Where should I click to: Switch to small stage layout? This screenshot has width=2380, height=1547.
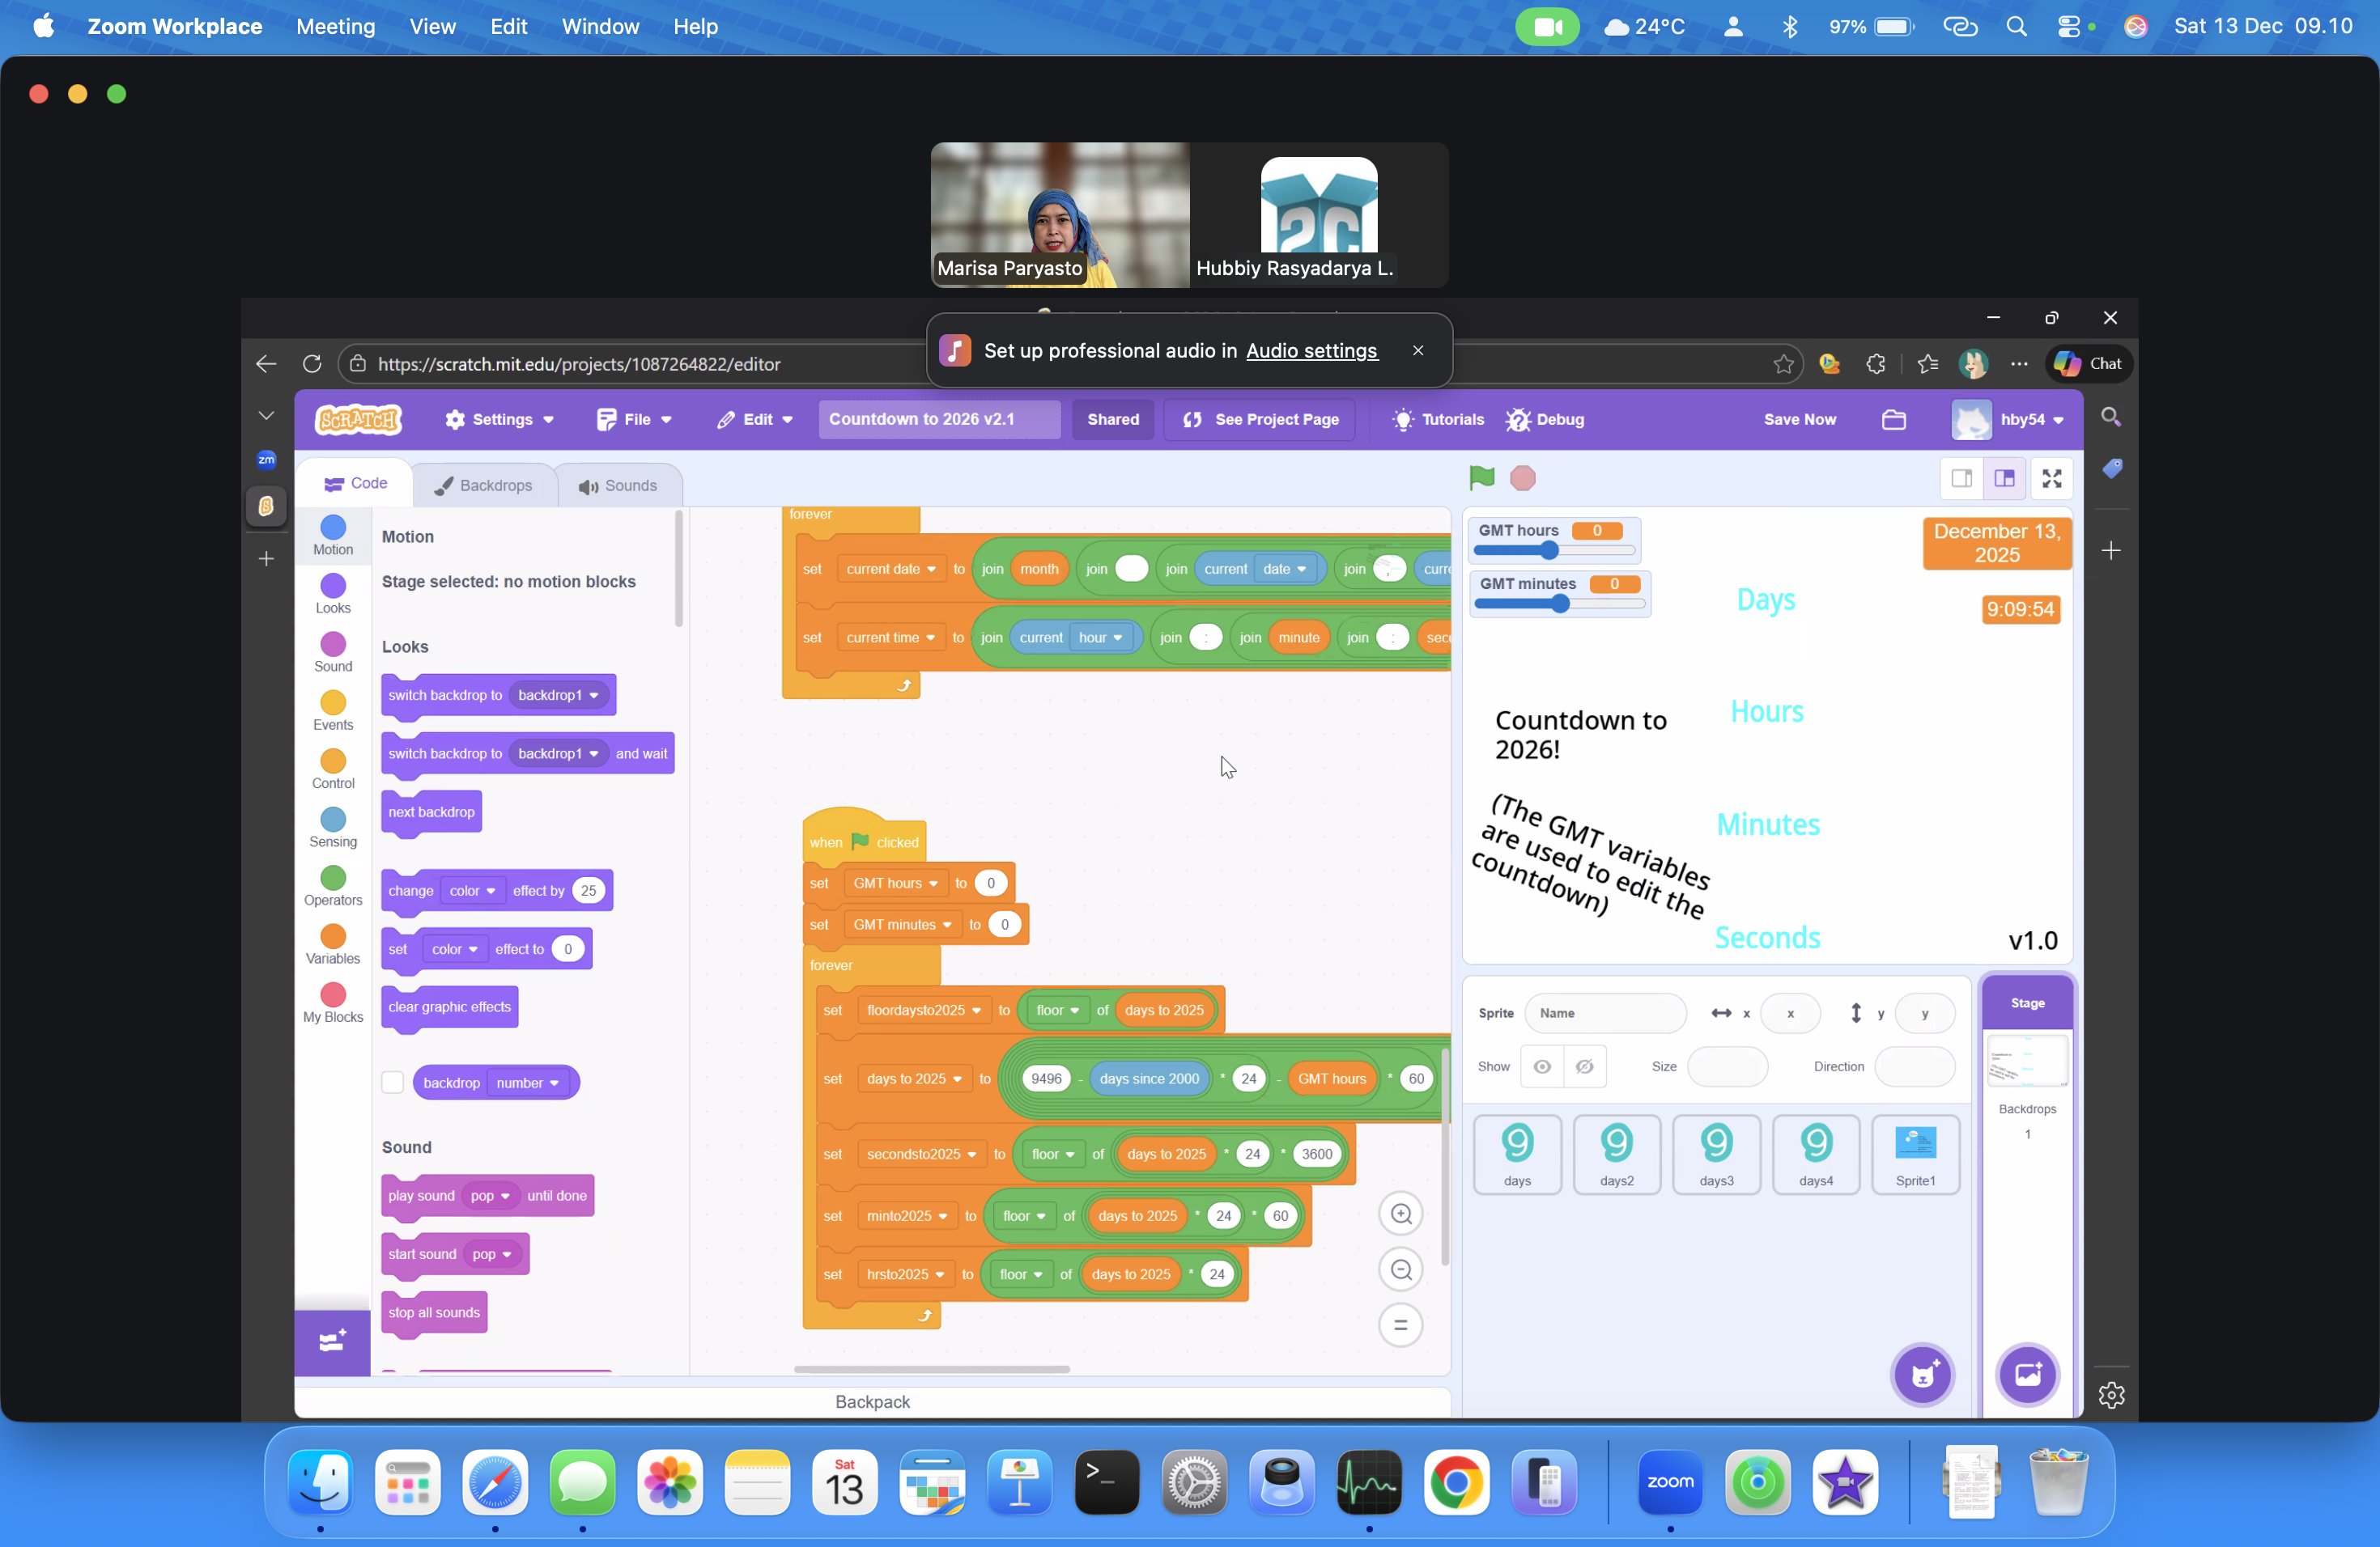tap(1961, 479)
